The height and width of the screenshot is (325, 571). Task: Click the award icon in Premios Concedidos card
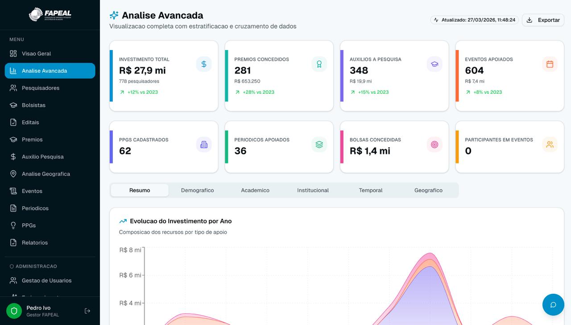(319, 64)
